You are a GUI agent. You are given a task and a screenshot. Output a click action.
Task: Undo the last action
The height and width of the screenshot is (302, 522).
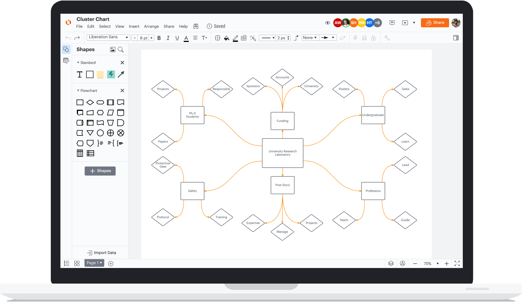point(68,38)
